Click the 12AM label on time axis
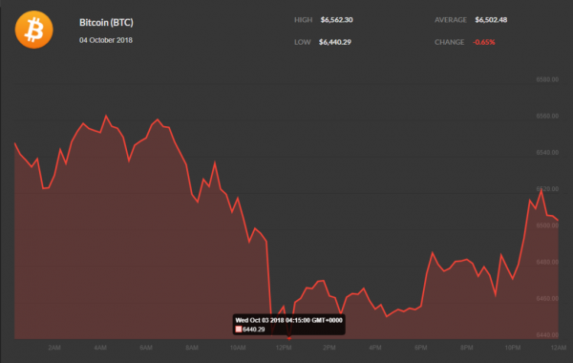This screenshot has height=363, width=573. (x=559, y=348)
